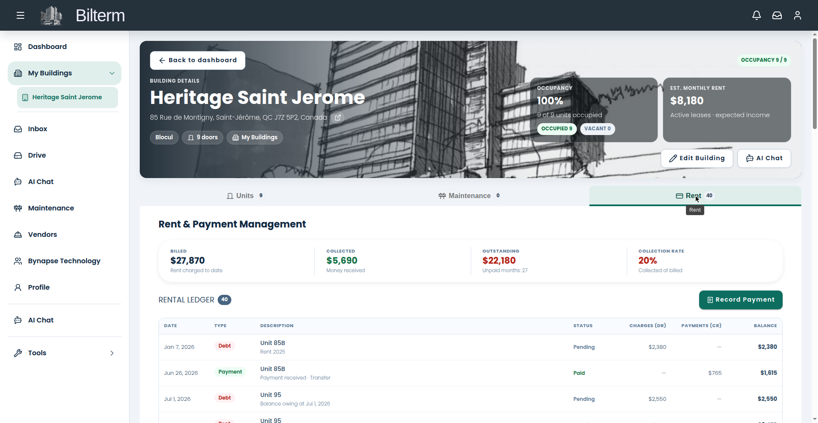Click the robot icon on AI Chat button

750,158
